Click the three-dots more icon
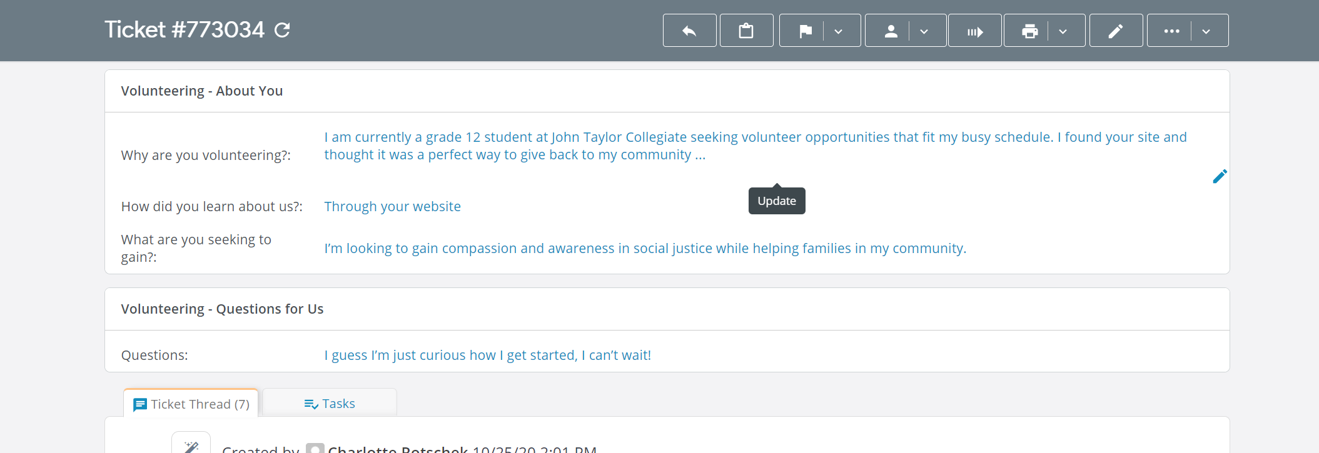The width and height of the screenshot is (1319, 453). [1171, 31]
